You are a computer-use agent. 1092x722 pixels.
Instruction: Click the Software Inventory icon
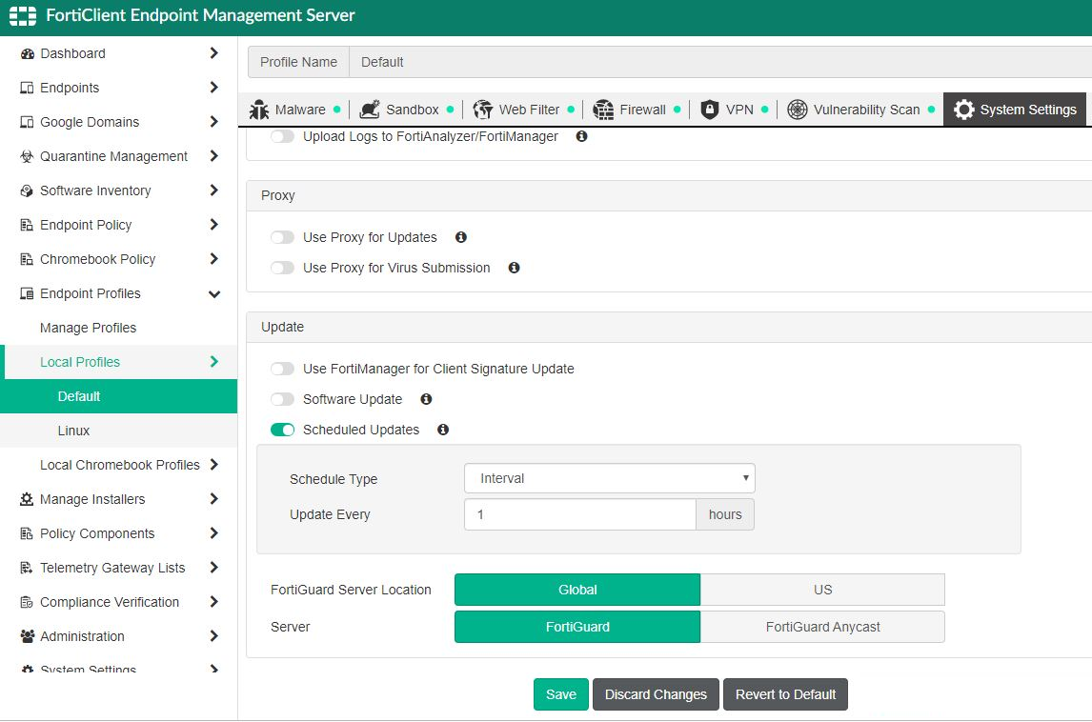[28, 191]
